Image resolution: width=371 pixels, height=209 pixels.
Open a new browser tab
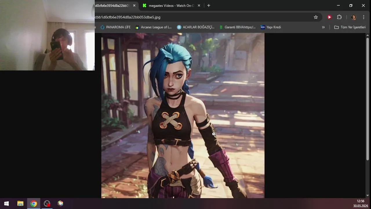click(209, 6)
